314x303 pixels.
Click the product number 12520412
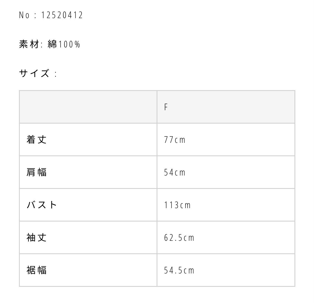pyautogui.click(x=62, y=15)
